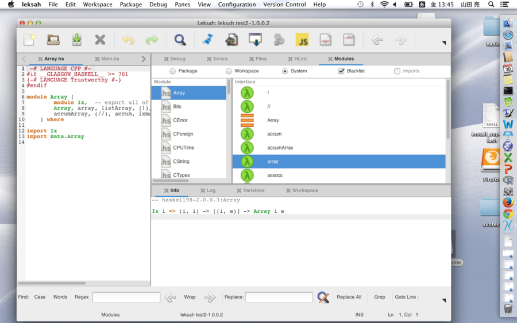
Task: Open a file using the folder icon
Action: pos(53,40)
